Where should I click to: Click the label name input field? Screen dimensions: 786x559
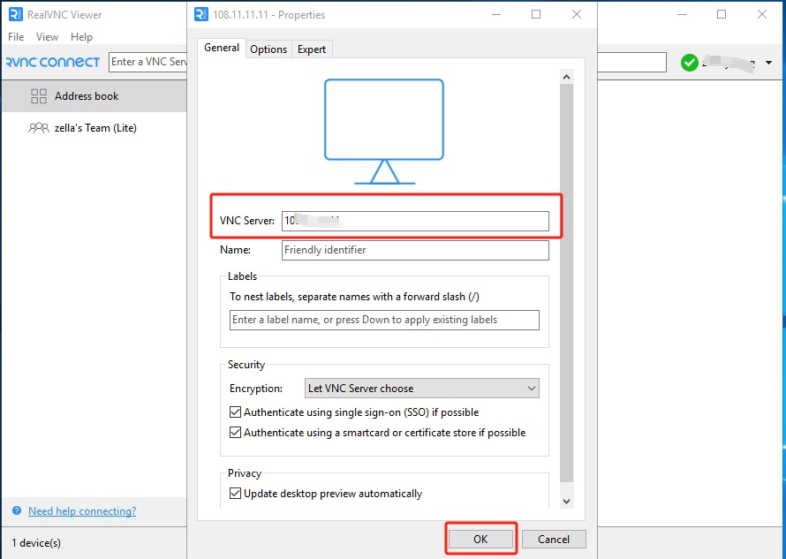pyautogui.click(x=384, y=320)
